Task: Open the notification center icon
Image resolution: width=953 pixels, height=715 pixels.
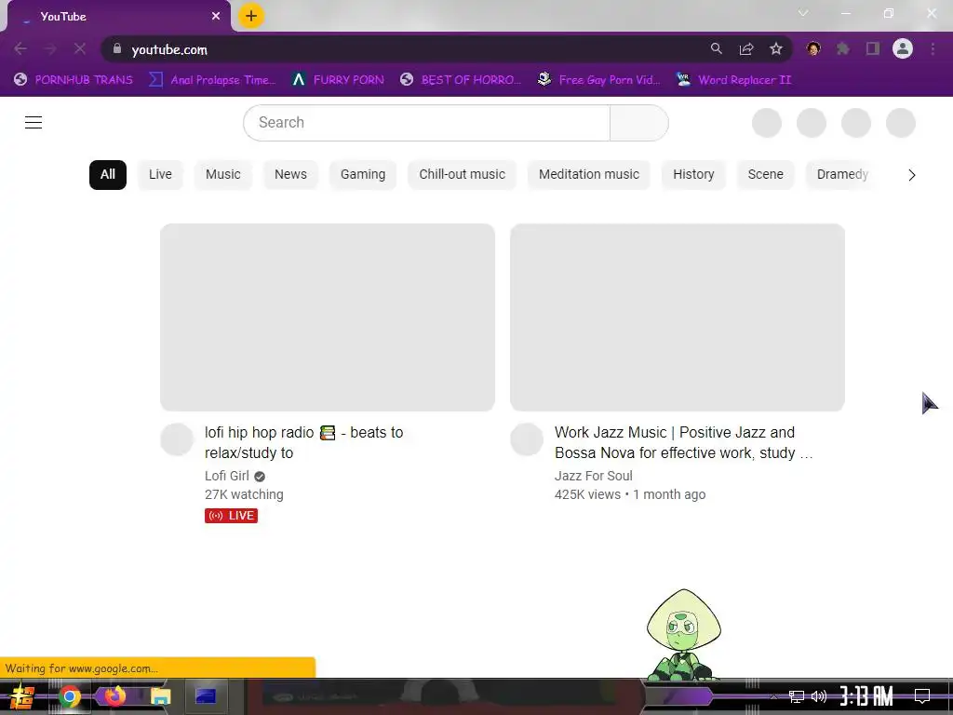Action: pyautogui.click(x=922, y=696)
